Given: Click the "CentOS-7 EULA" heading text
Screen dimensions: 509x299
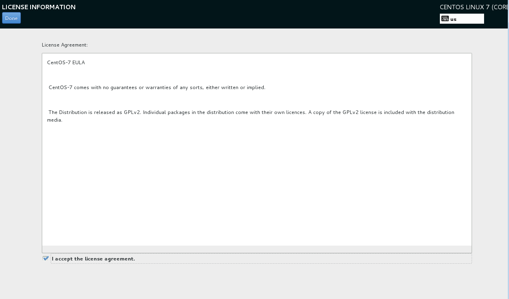Looking at the screenshot, I should tap(66, 63).
